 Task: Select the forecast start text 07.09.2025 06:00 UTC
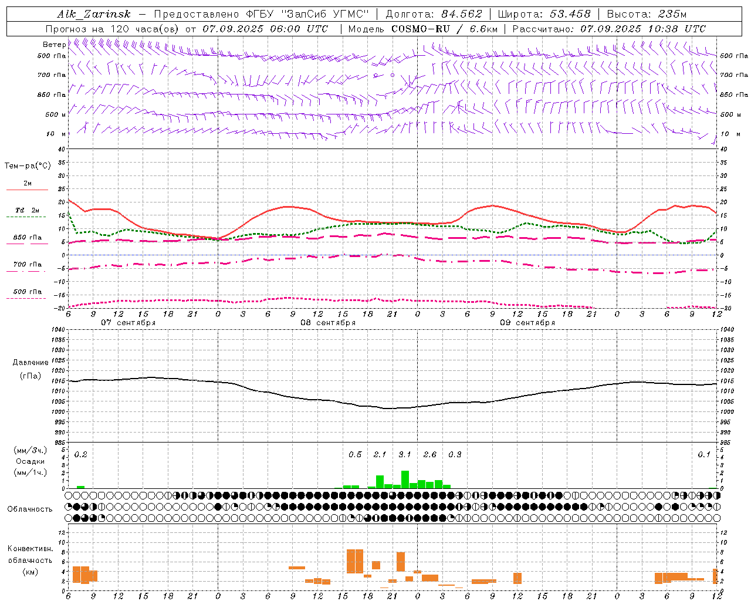tap(265, 29)
